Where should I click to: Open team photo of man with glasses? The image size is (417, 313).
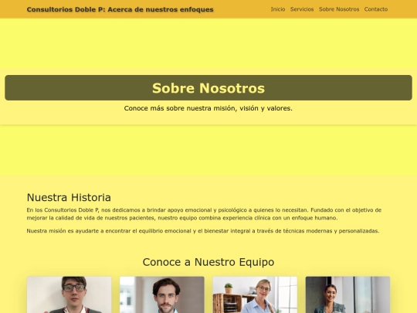(69, 294)
